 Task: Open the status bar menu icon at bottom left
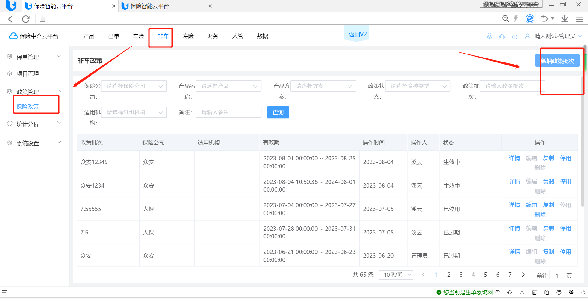5,292
